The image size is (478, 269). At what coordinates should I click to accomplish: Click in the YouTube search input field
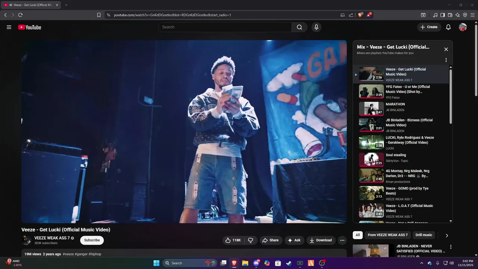click(x=225, y=27)
